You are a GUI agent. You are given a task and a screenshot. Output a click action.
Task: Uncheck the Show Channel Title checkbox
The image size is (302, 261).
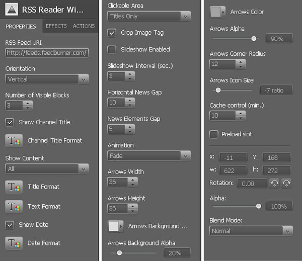point(10,122)
